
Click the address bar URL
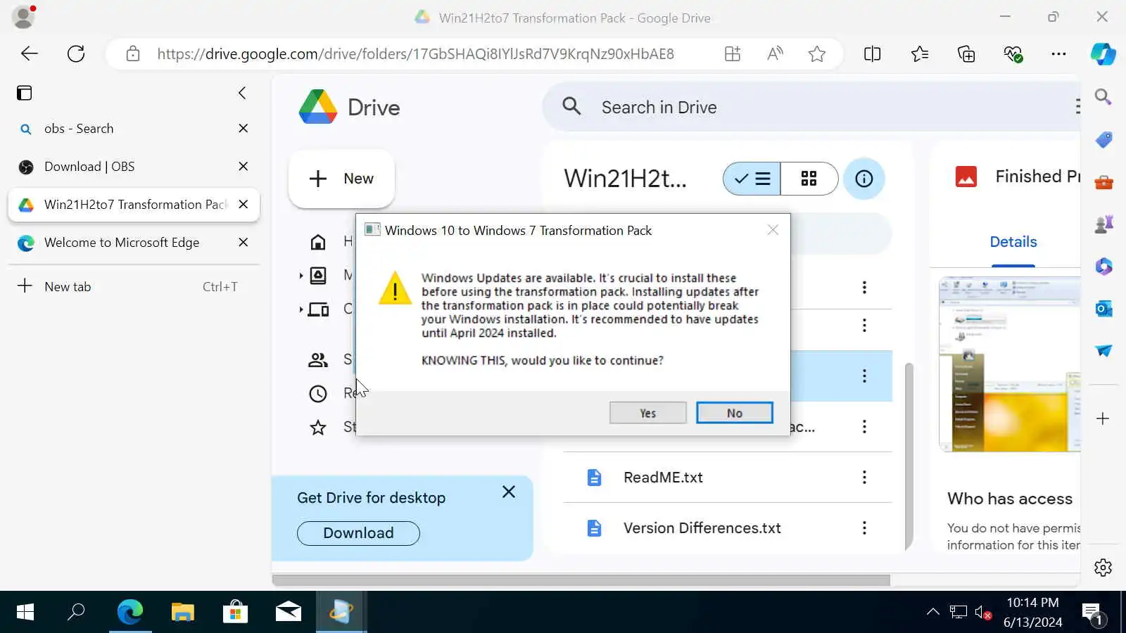(x=415, y=53)
